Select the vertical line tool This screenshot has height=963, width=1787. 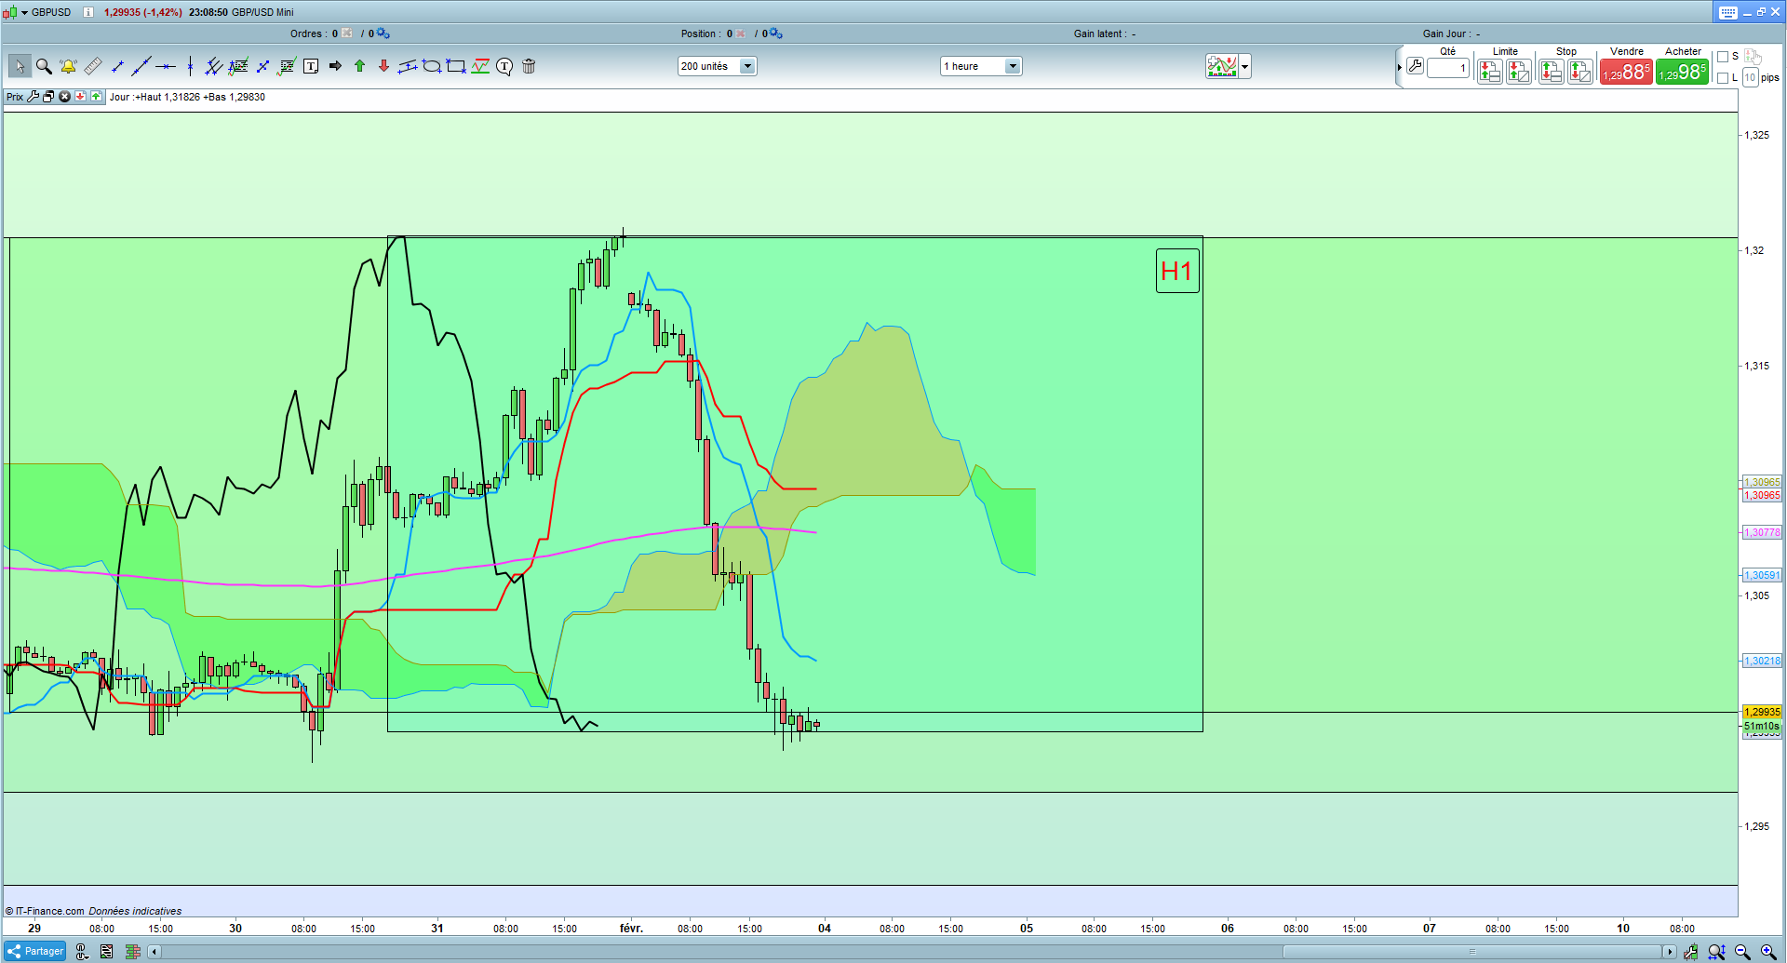[190, 66]
